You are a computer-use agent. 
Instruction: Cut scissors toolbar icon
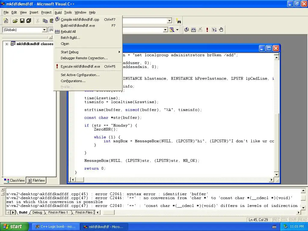tap(38, 21)
